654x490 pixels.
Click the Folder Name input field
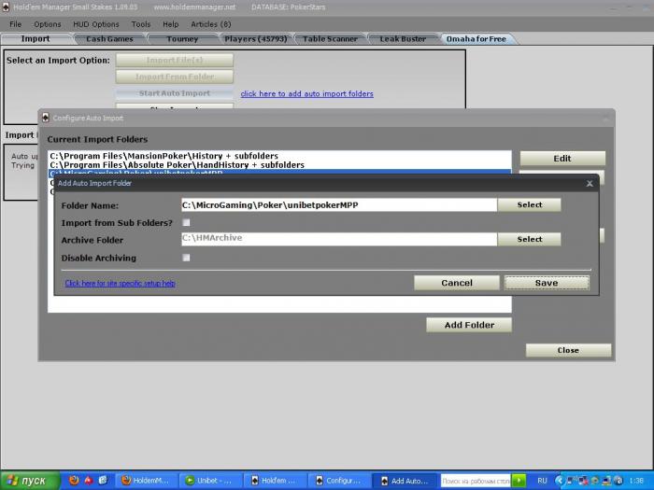(x=339, y=205)
